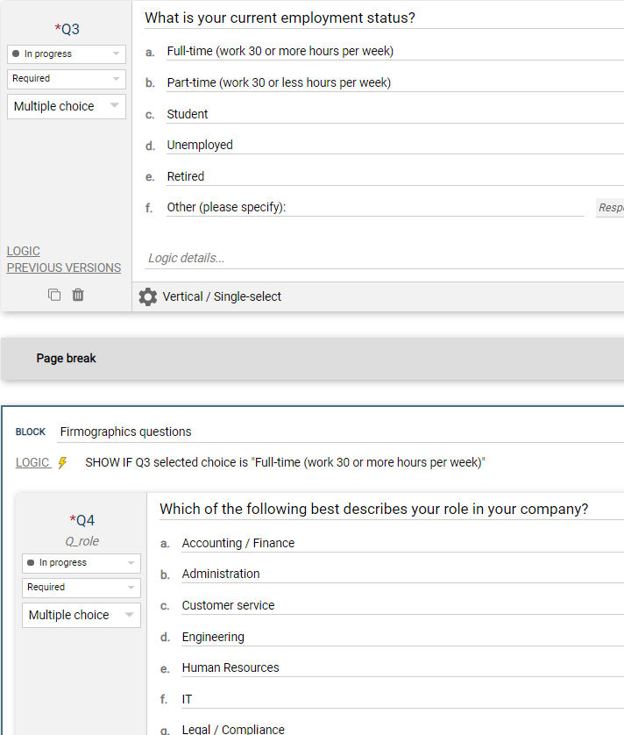Open Q3 layout settings gear icon
The image size is (624, 735).
(x=148, y=297)
